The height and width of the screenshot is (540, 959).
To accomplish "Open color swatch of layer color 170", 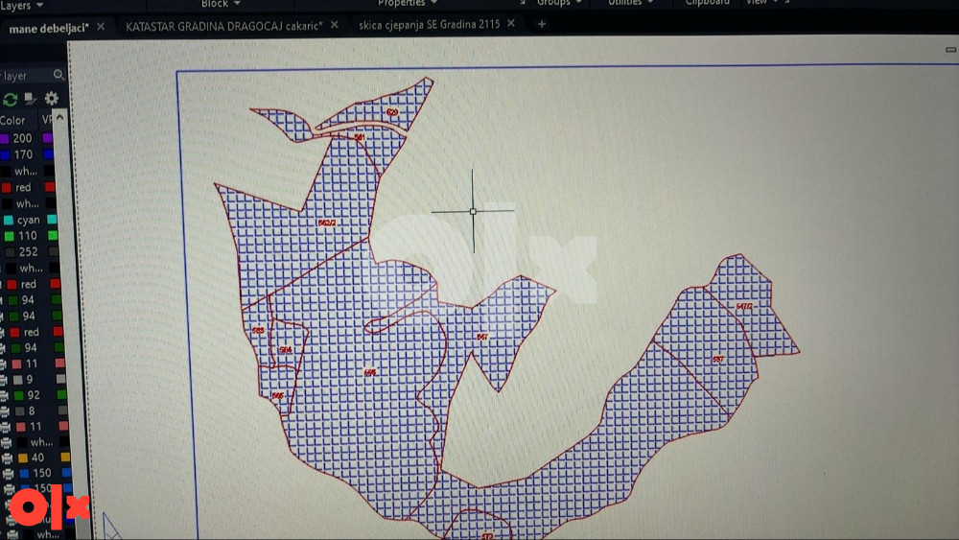I will [5, 154].
